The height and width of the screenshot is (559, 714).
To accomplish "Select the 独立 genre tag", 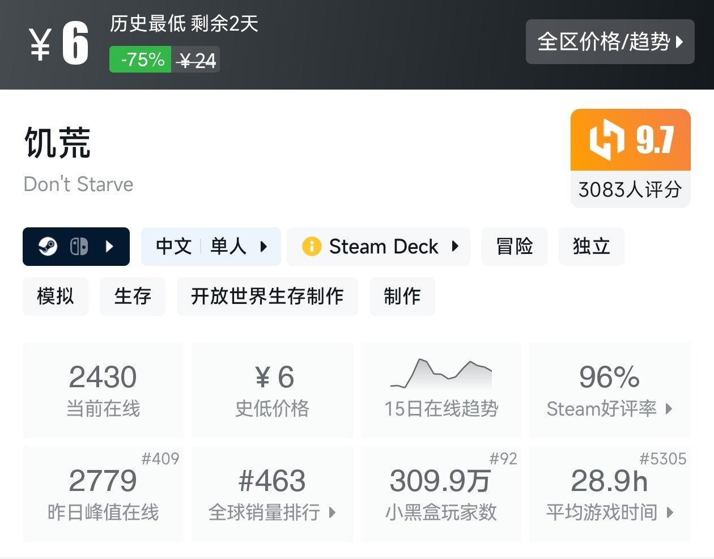I will click(x=591, y=247).
